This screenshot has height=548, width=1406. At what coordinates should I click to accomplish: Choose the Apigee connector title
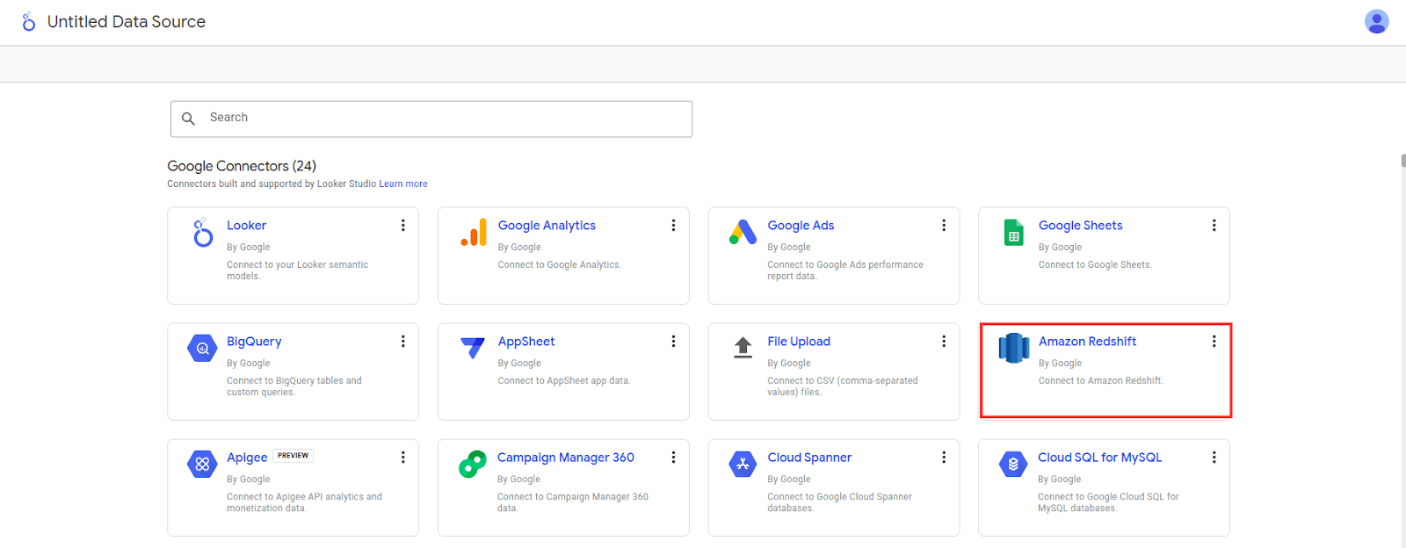[247, 458]
